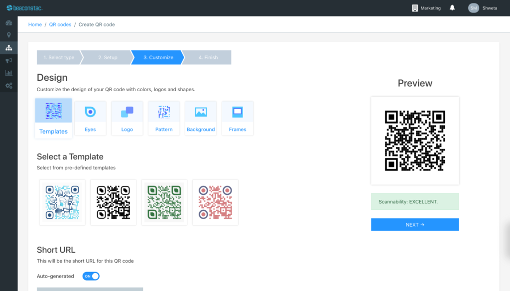This screenshot has width=510, height=291.
Task: Switch to the 2. Setup step
Action: tap(106, 57)
